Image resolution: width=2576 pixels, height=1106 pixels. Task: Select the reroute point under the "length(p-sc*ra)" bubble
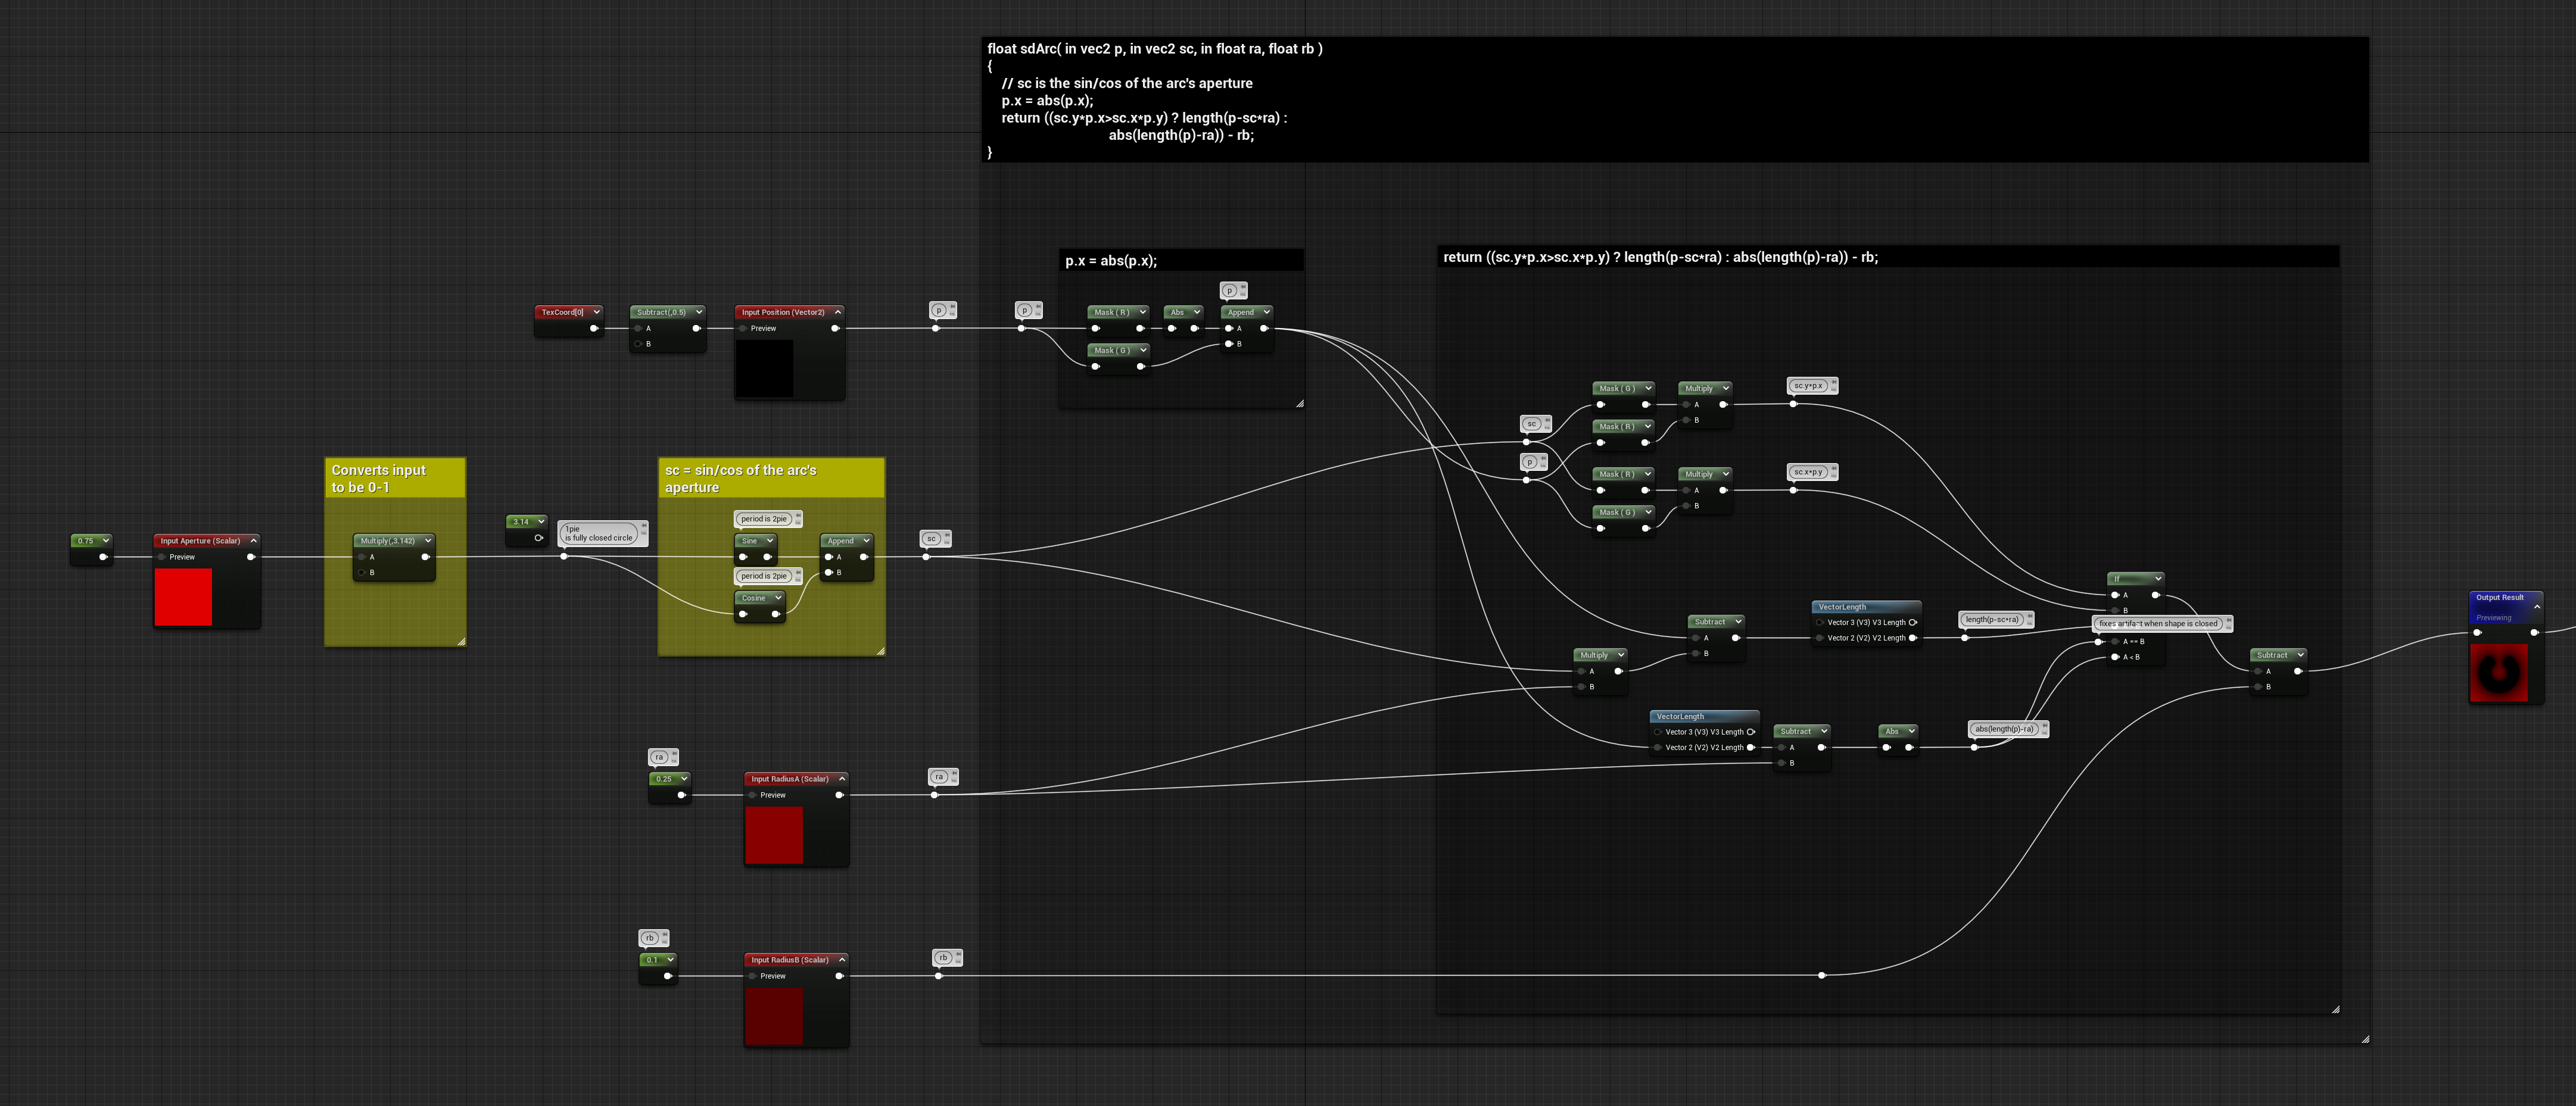coord(1965,638)
